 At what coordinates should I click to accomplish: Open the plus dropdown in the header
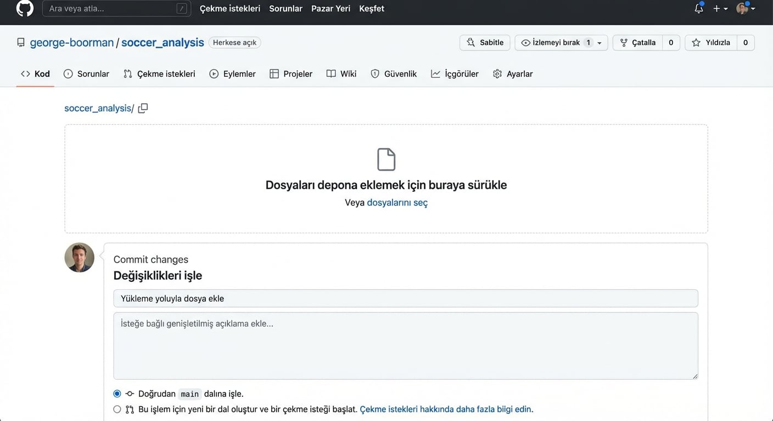click(x=718, y=8)
